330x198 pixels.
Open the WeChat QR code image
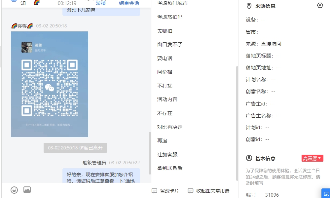coord(50,84)
